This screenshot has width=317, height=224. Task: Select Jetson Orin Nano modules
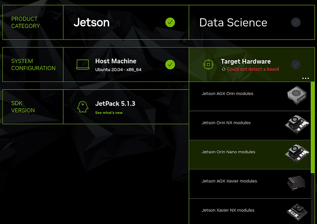click(250, 155)
